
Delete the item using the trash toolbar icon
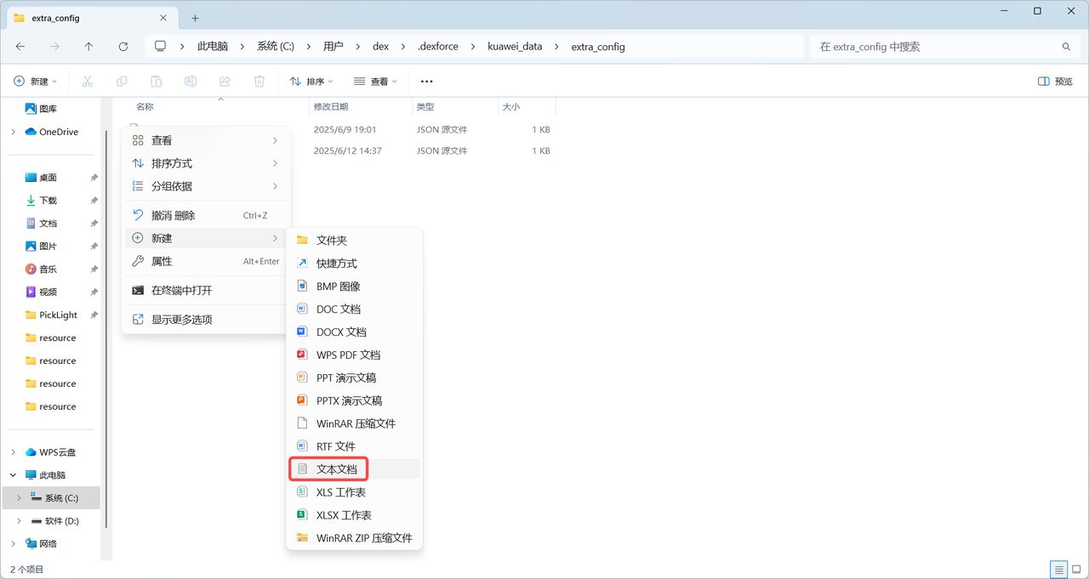tap(258, 81)
